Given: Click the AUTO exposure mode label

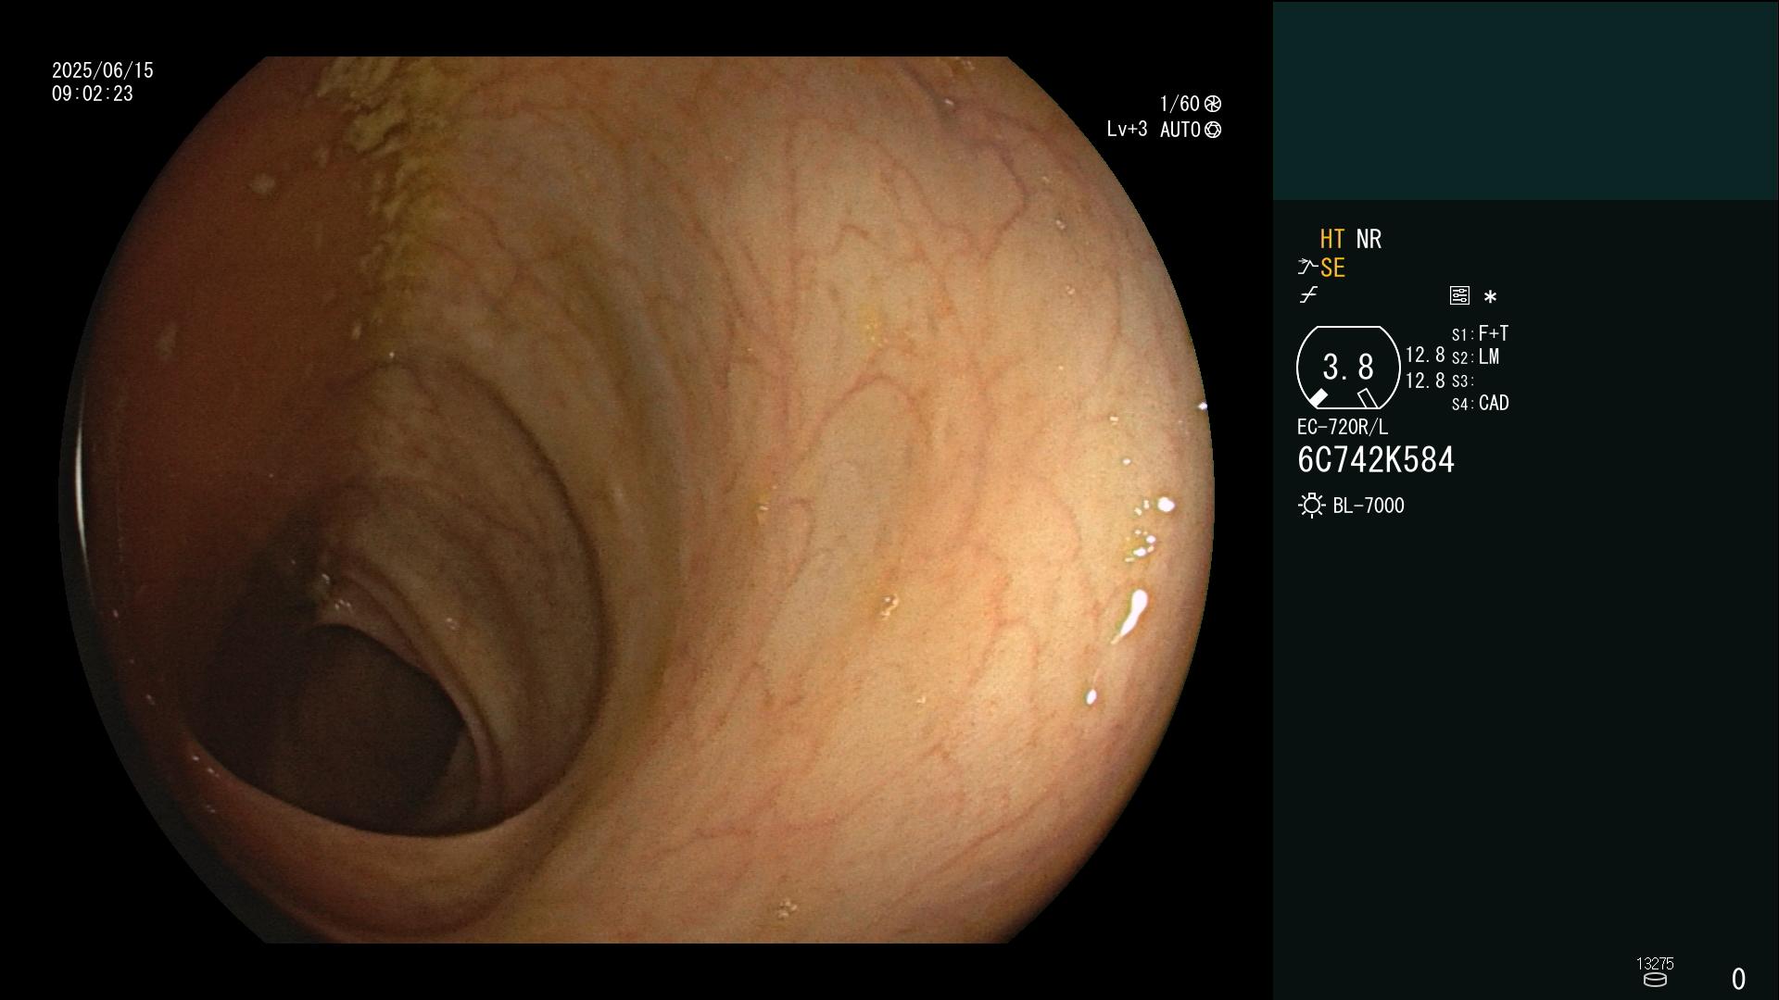Looking at the screenshot, I should pos(1180,131).
